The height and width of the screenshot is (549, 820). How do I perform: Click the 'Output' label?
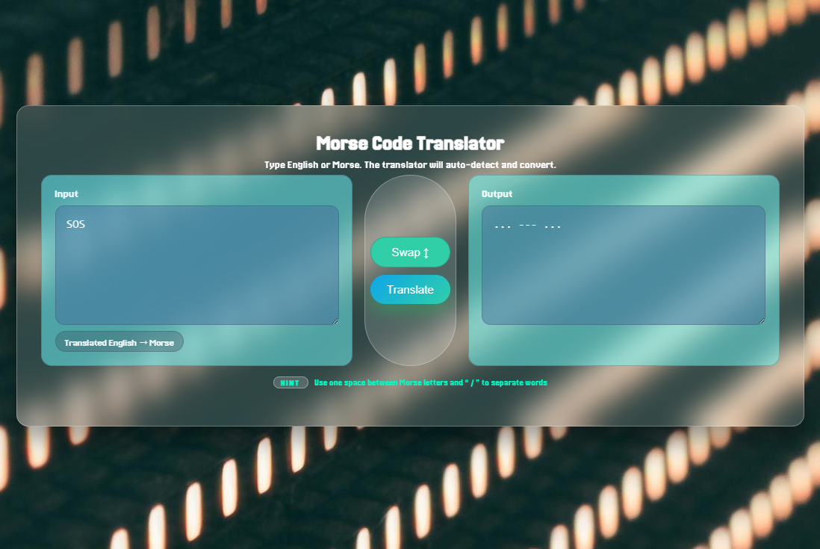[x=497, y=194]
